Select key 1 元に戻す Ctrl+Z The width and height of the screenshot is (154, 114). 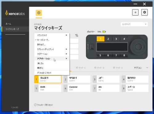point(48,79)
